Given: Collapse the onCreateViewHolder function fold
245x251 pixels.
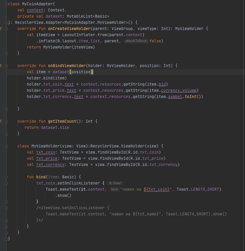Looking at the screenshot, I should [6, 29].
